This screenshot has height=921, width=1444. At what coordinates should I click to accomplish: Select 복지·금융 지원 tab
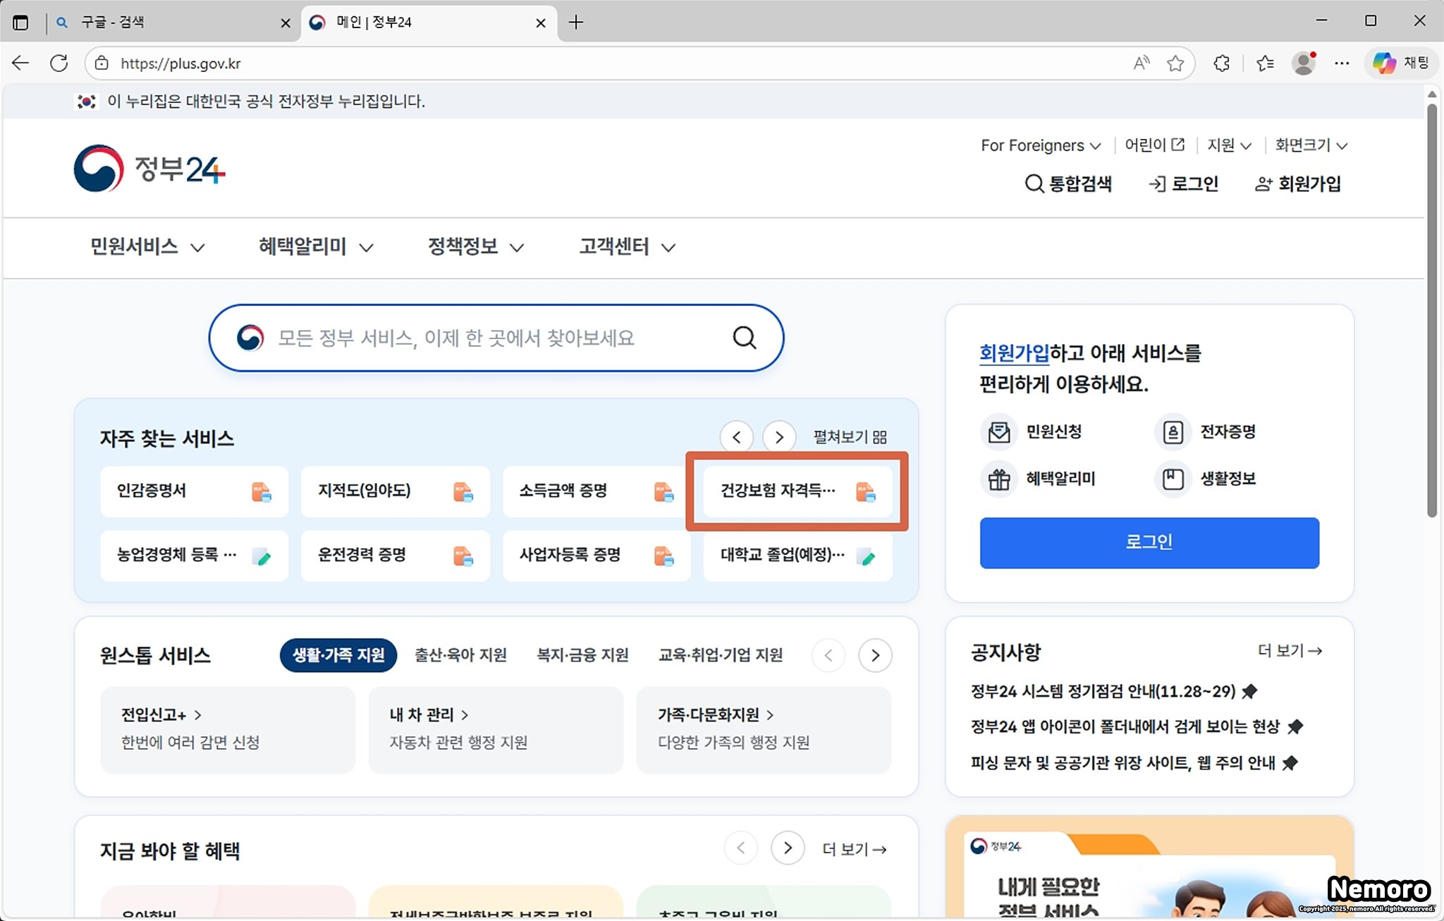(582, 655)
